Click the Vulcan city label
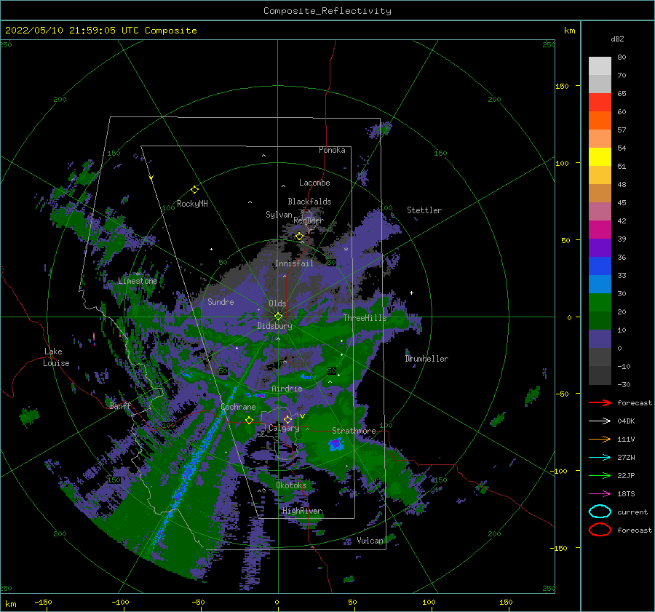Viewport: 655px width, 612px height. pos(370,541)
